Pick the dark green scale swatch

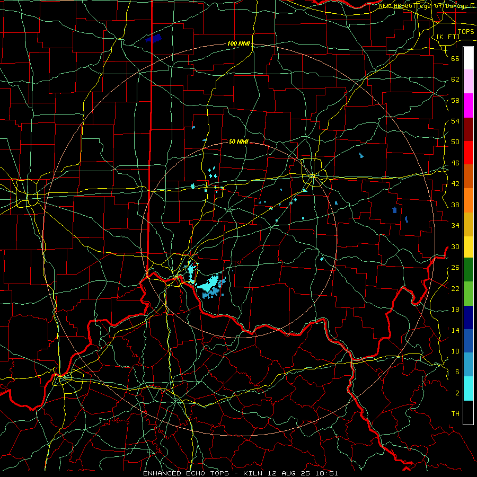[468, 270]
